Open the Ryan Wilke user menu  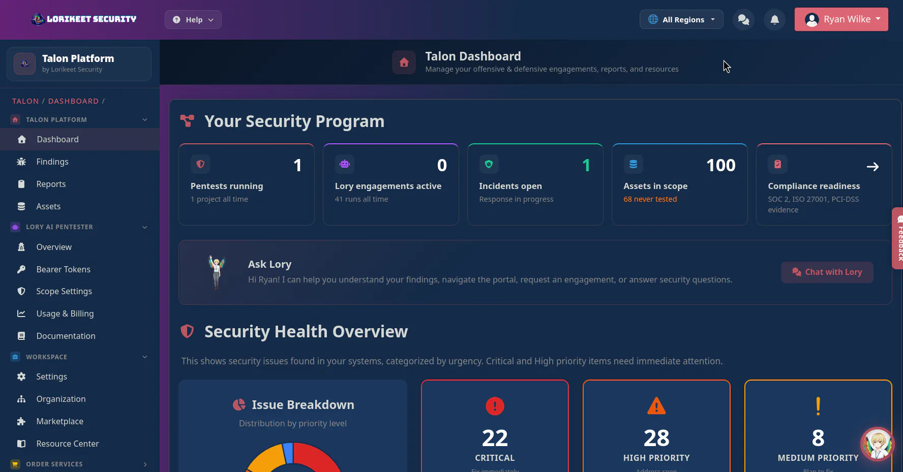click(x=841, y=19)
